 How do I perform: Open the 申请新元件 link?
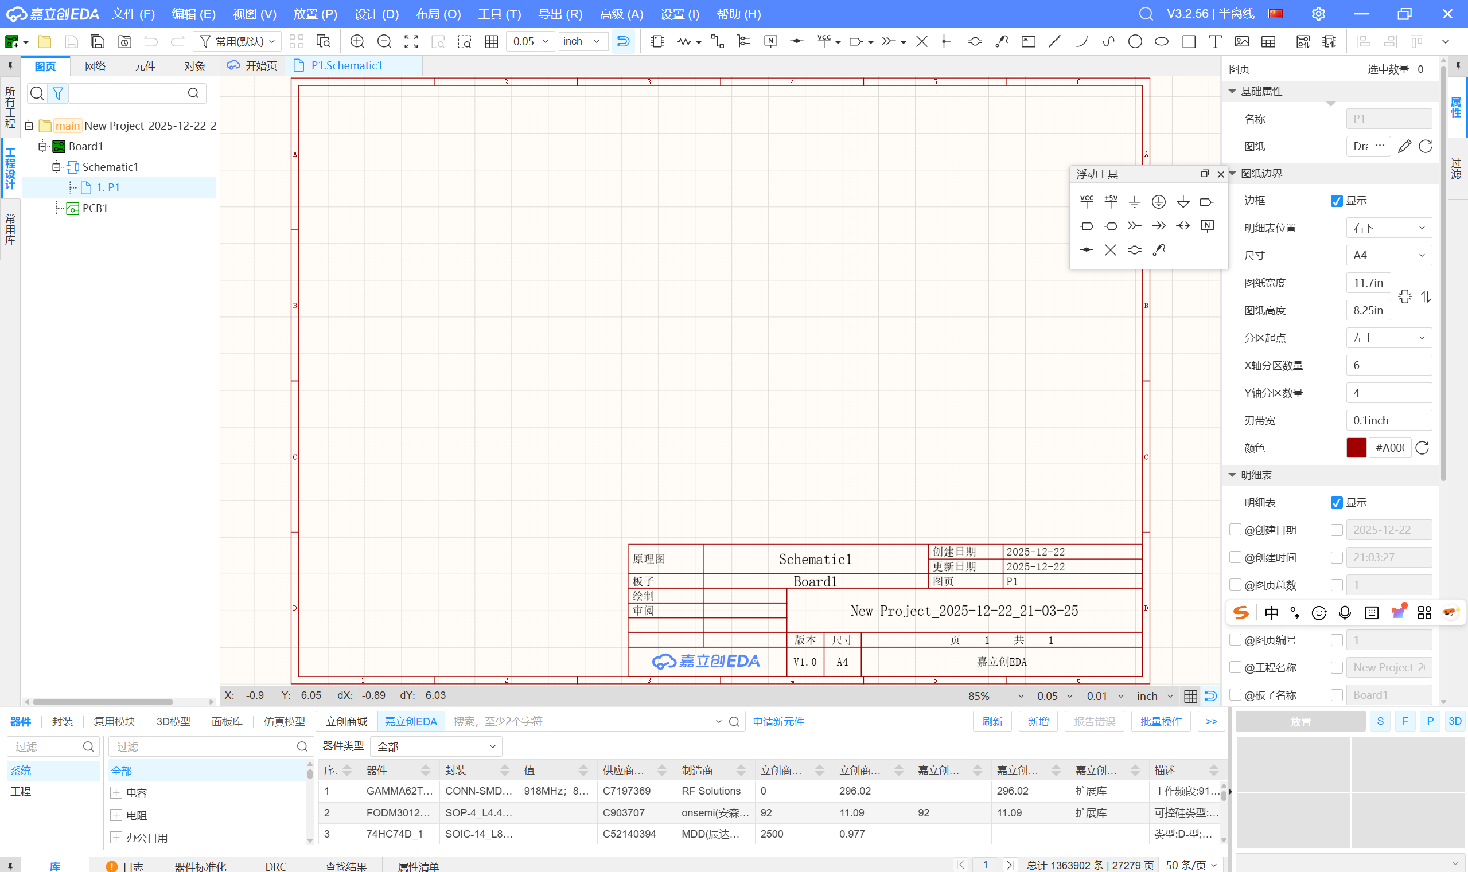click(x=778, y=722)
